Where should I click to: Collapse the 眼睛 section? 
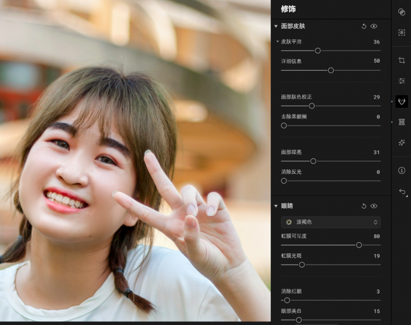click(276, 206)
